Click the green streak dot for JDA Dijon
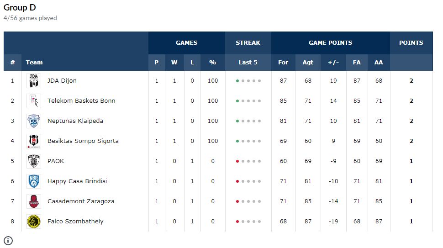The width and height of the screenshot is (443, 248). click(237, 81)
